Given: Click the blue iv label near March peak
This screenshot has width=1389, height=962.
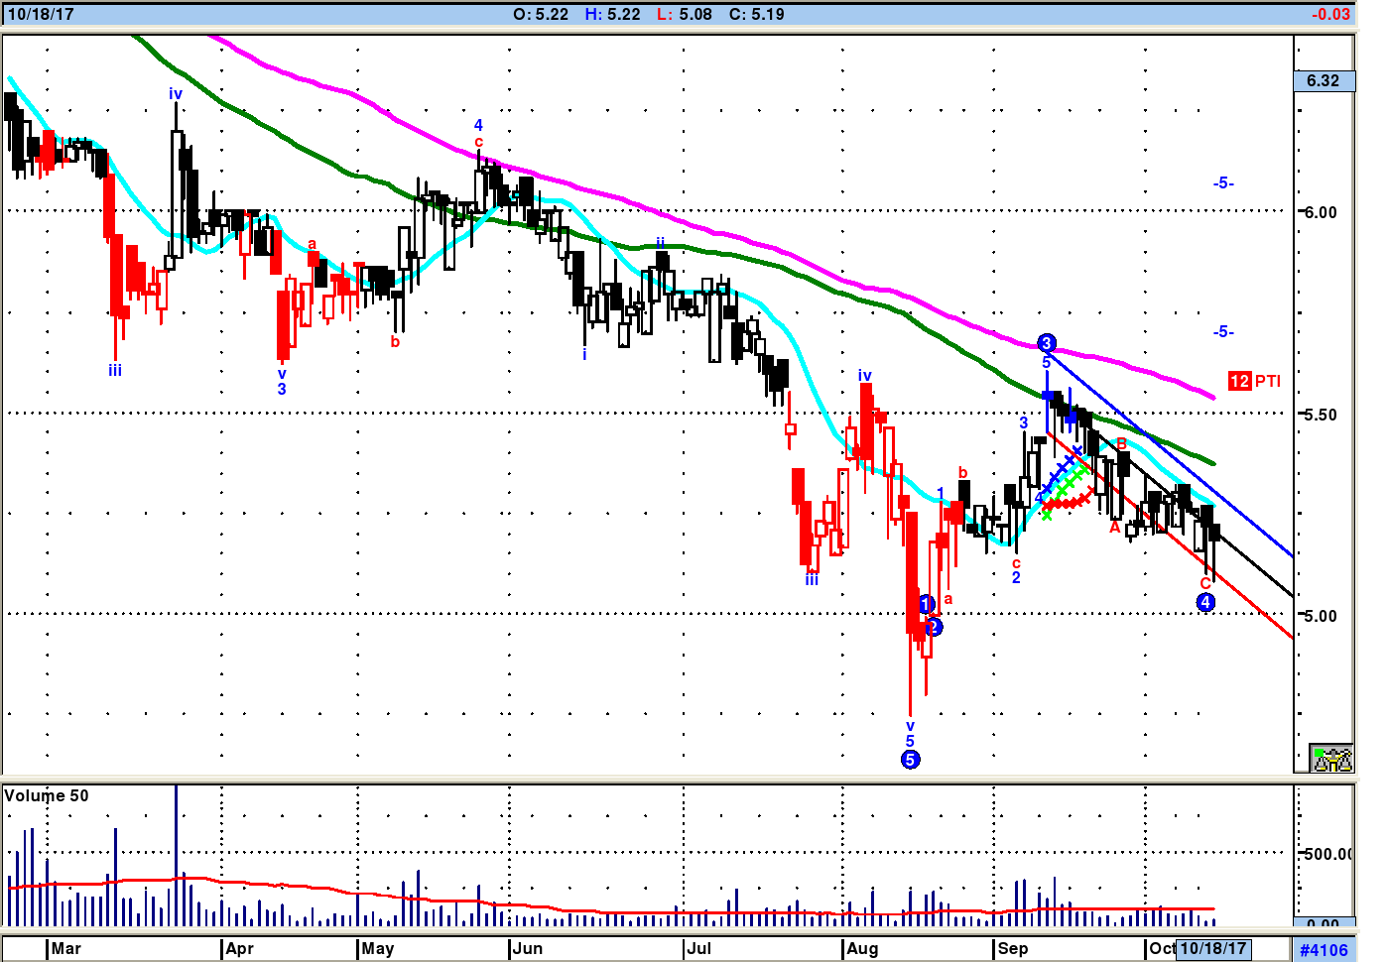Looking at the screenshot, I should pyautogui.click(x=176, y=94).
